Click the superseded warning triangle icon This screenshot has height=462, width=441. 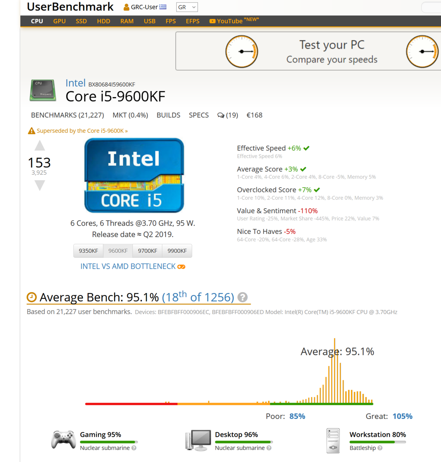[32, 131]
